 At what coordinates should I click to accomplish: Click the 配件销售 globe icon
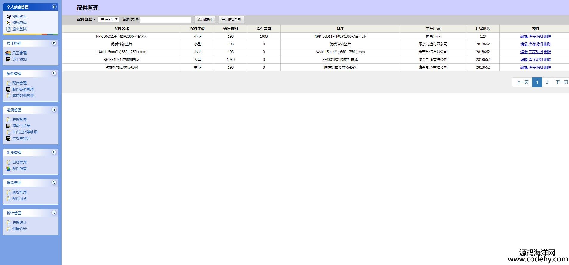click(x=8, y=169)
